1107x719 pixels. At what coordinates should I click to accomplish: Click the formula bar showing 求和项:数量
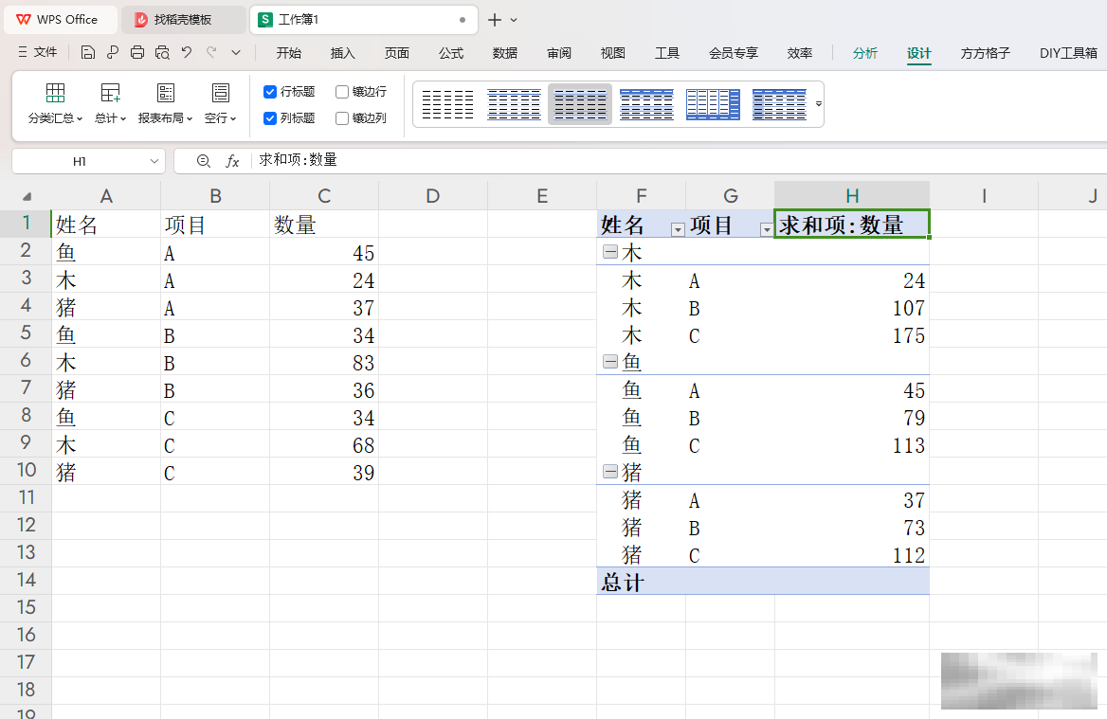(678, 161)
